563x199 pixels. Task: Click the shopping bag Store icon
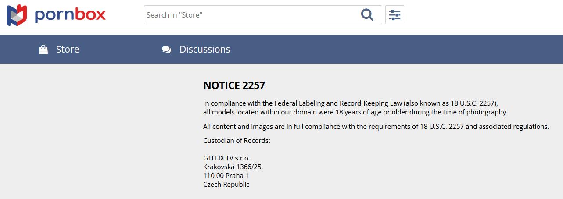point(43,50)
